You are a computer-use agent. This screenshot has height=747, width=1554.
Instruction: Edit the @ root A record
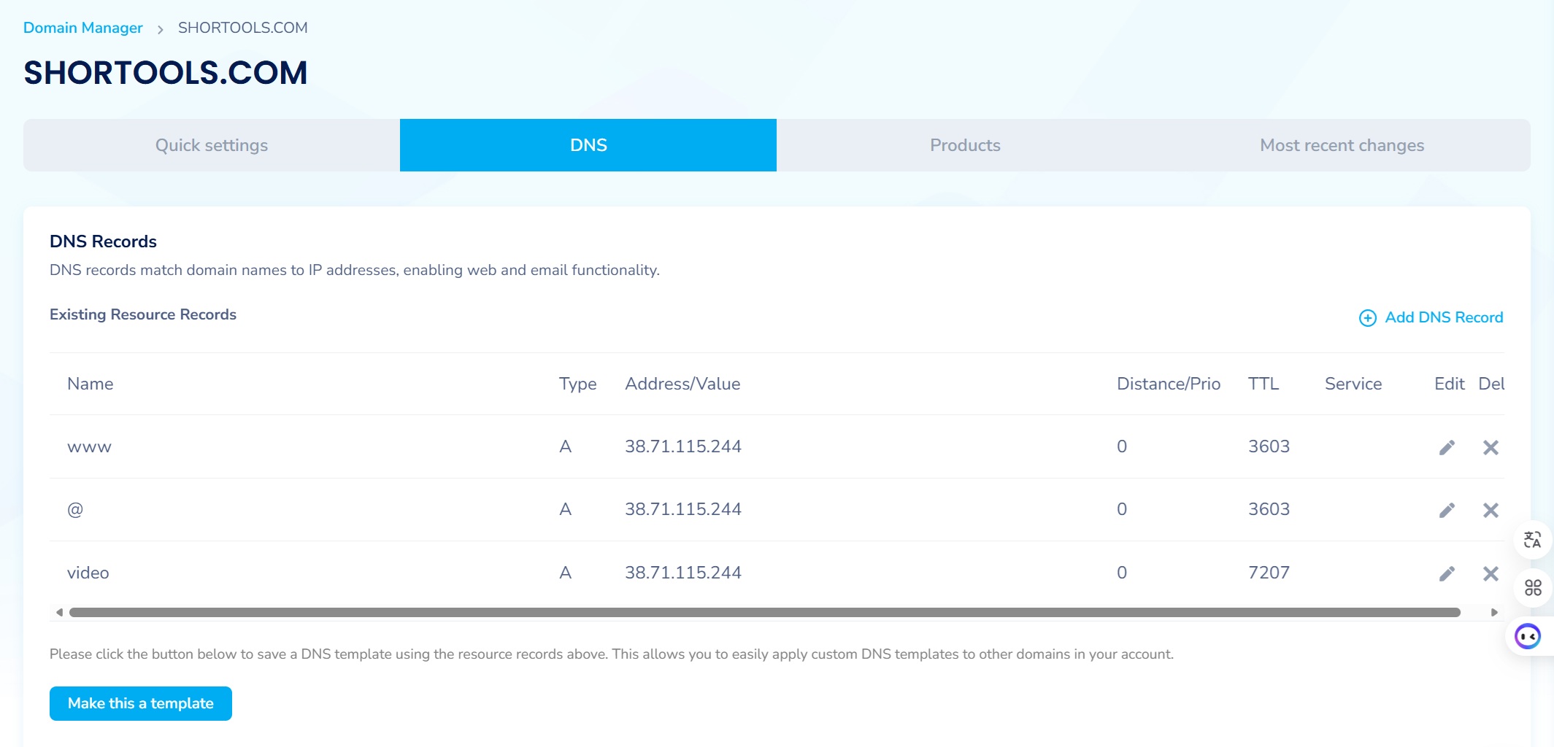point(1447,510)
